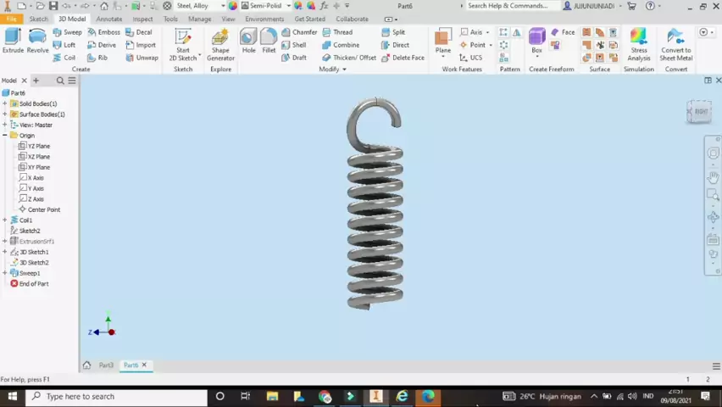Click Convert to Sheet Metal
This screenshot has width=722, height=407.
pos(675,42)
